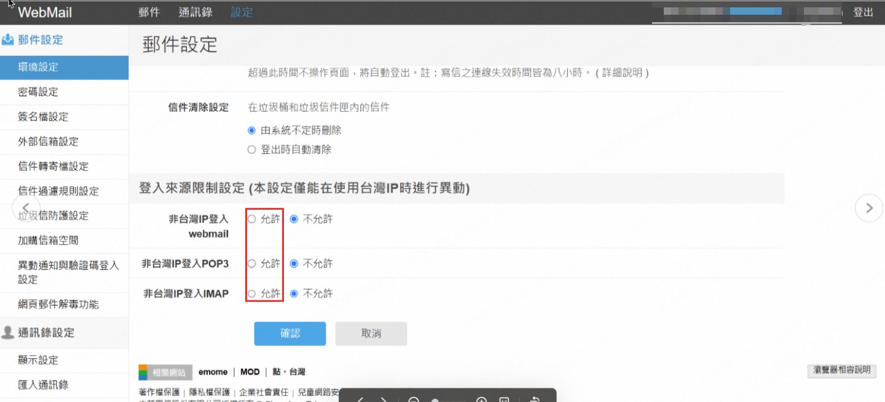The width and height of the screenshot is (885, 402).
Task: Click the 郵件設定 inbox icon in the sidebar
Action: tap(8, 40)
